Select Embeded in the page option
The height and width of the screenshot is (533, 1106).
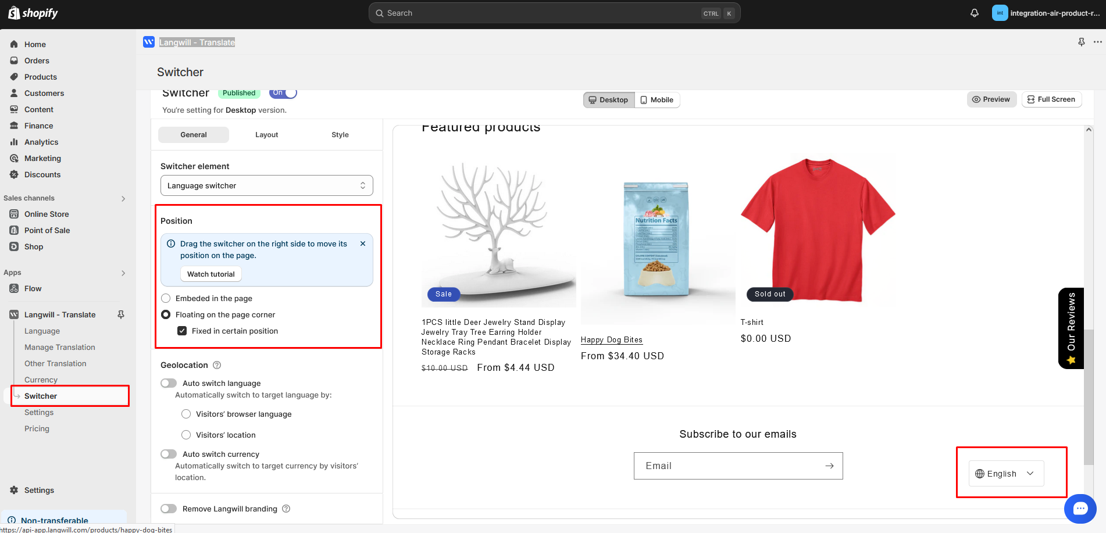[166, 298]
